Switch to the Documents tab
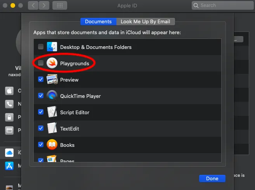 [98, 21]
